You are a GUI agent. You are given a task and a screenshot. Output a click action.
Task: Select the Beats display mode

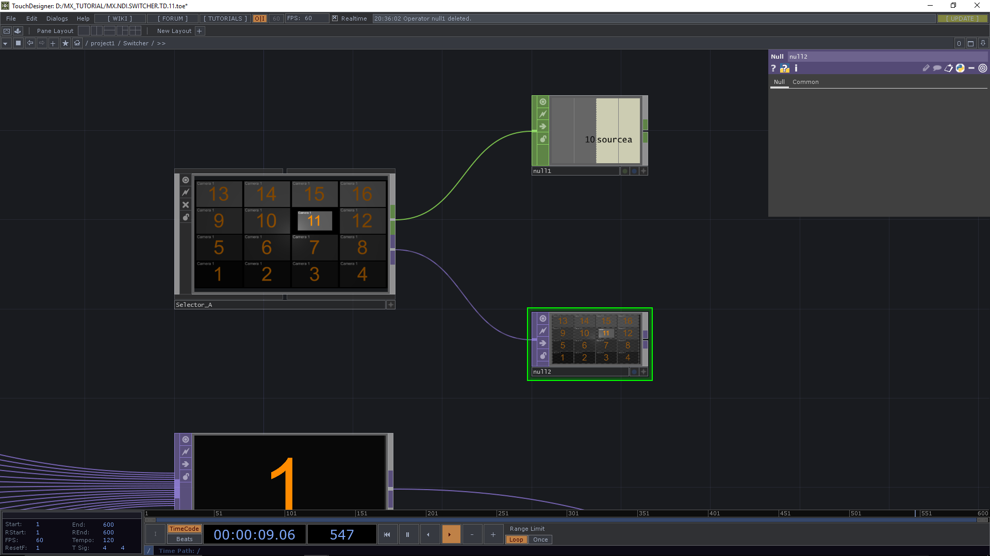pyautogui.click(x=184, y=539)
